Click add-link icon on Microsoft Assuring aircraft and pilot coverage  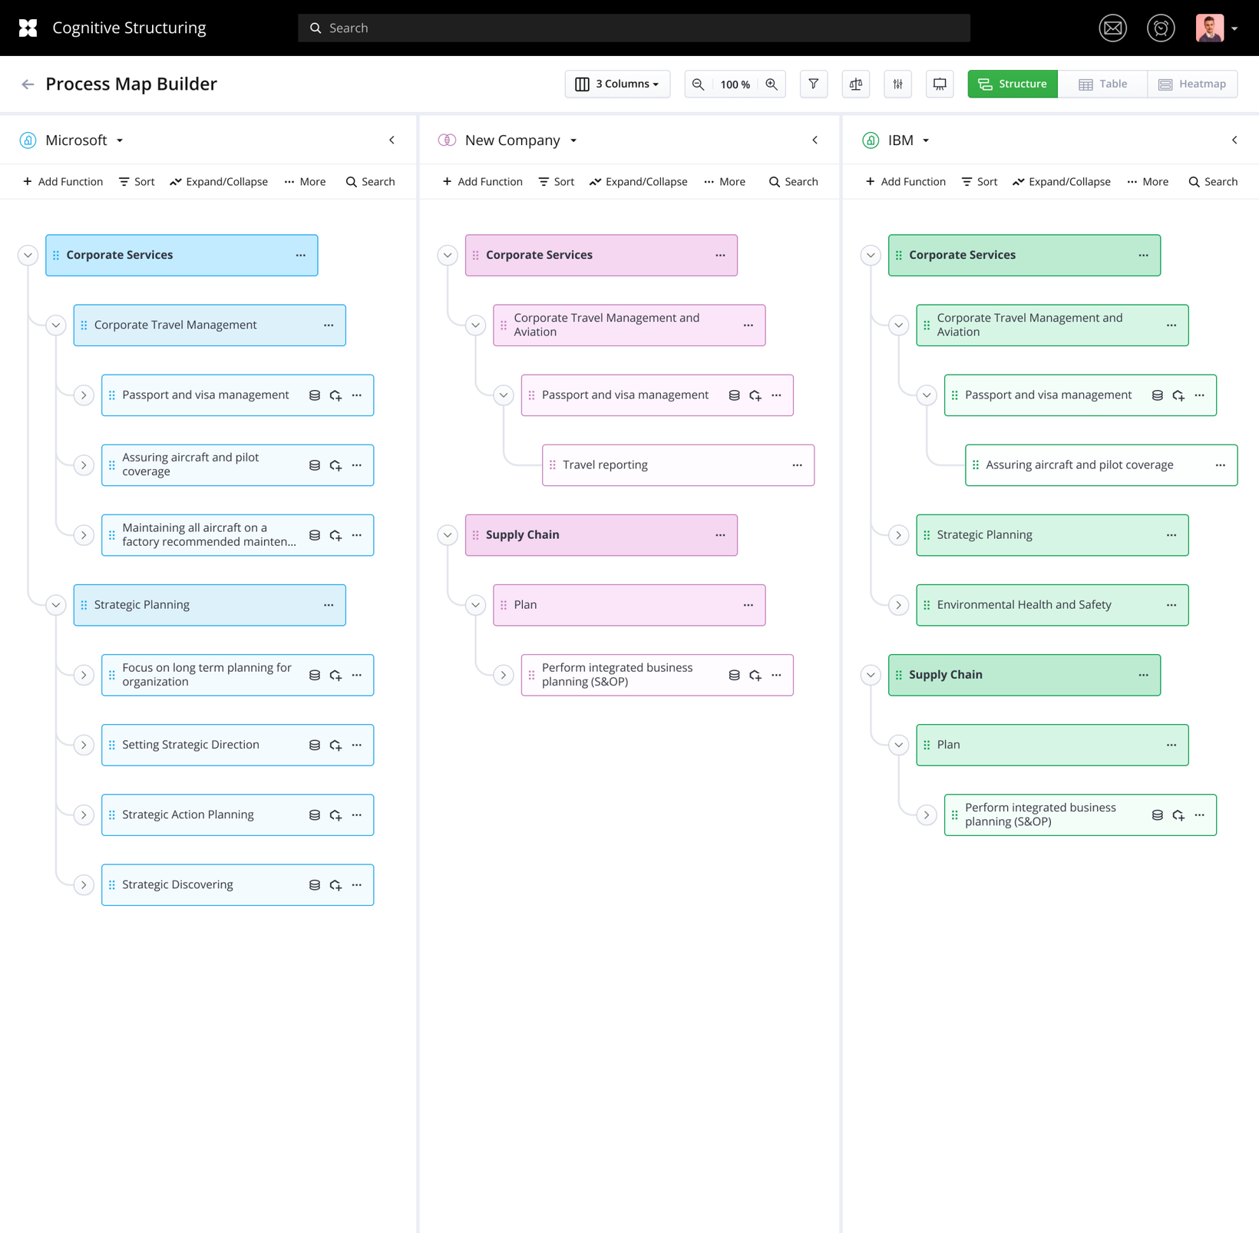[335, 465]
